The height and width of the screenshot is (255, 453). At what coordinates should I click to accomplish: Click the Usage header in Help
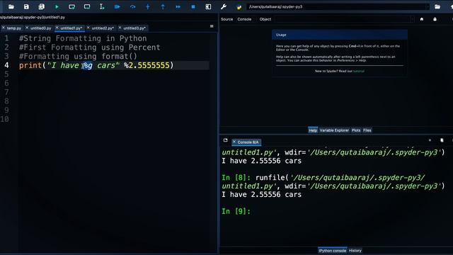(340, 35)
